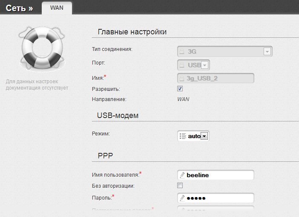Switch to the WAN tab
This screenshot has width=299, height=217.
click(x=57, y=8)
